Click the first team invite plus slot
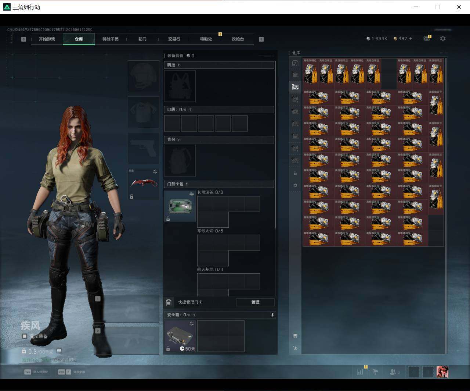Image resolution: width=470 pixels, height=391 pixels. point(413,372)
